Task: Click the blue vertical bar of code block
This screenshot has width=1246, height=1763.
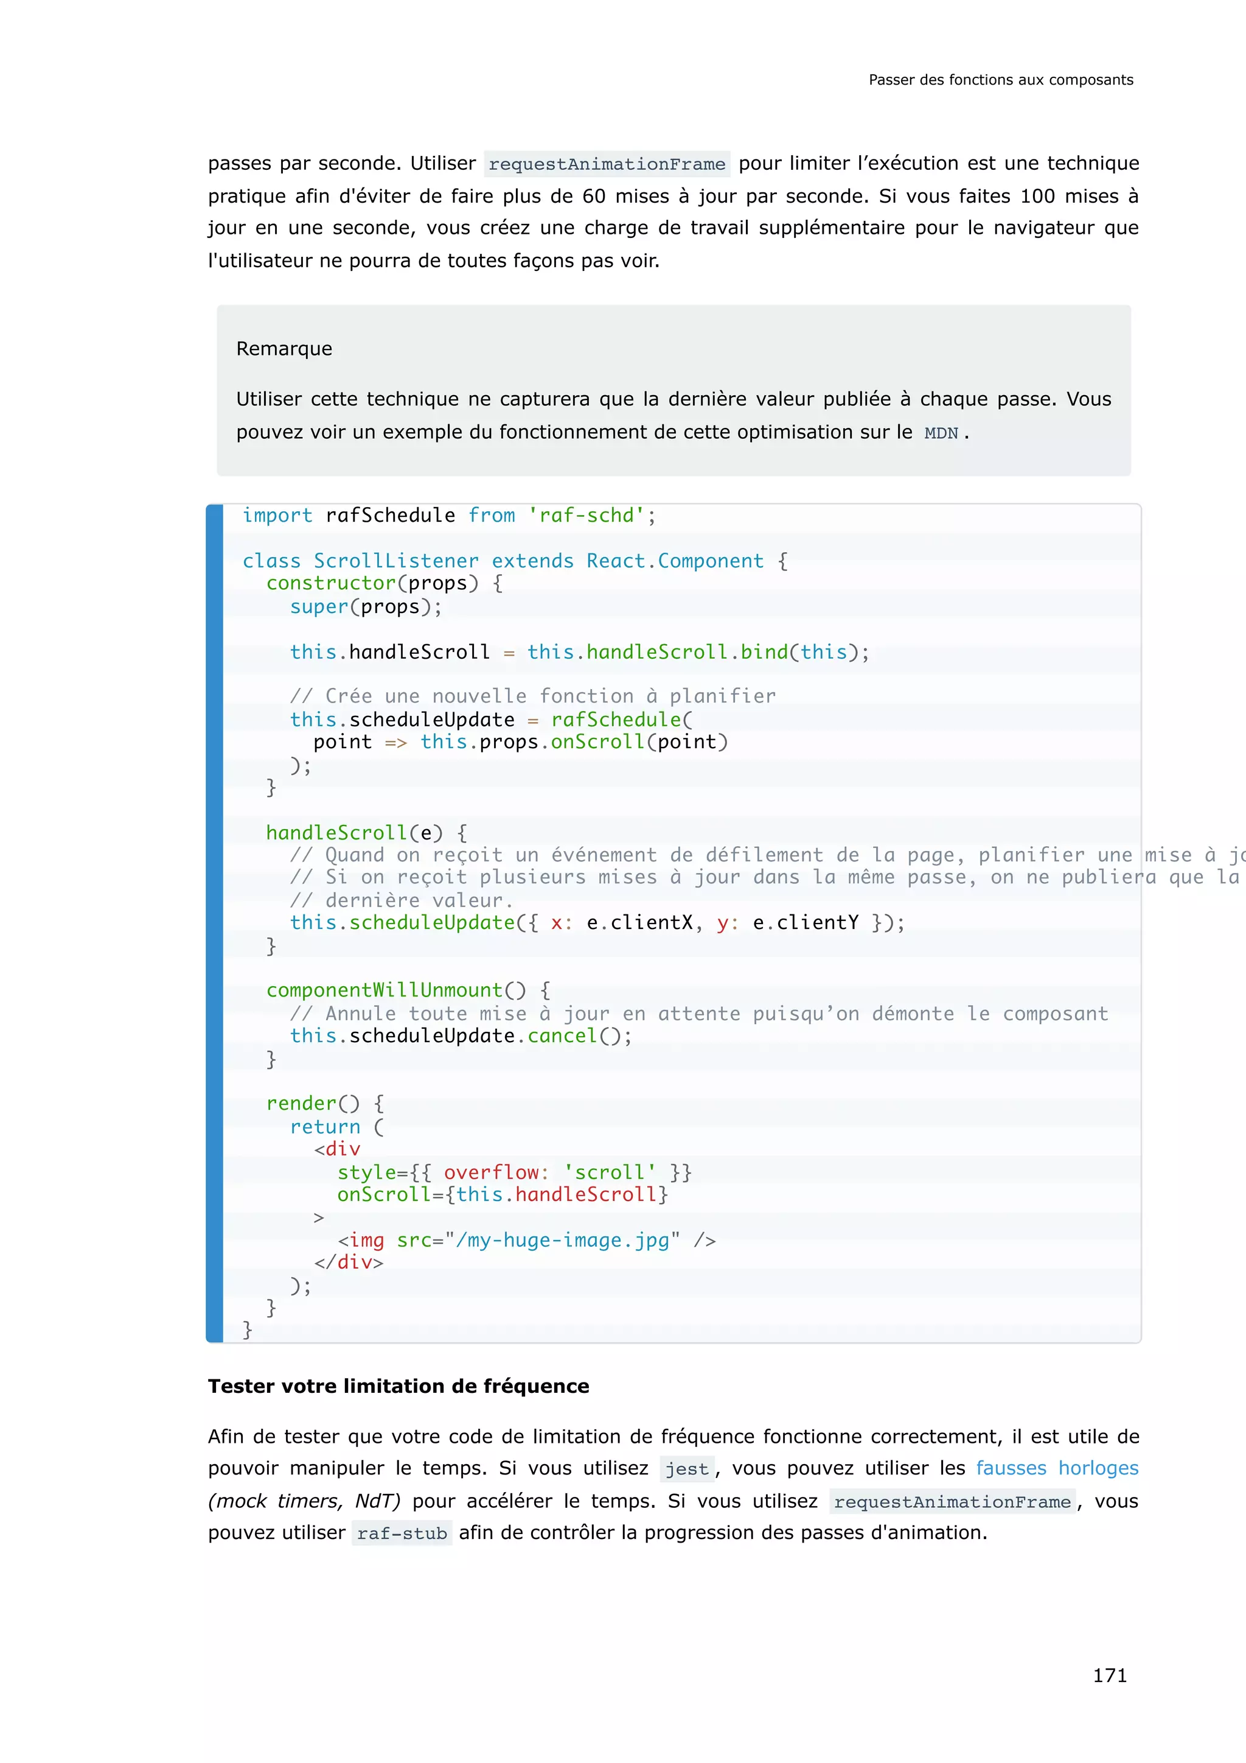Action: click(x=215, y=922)
